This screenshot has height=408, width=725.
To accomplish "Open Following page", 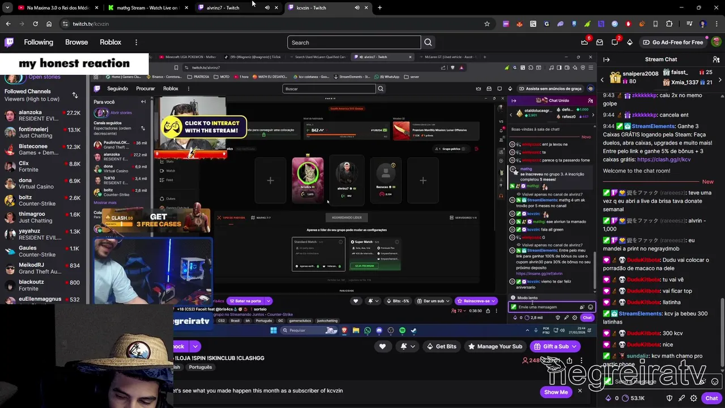I will [x=39, y=42].
